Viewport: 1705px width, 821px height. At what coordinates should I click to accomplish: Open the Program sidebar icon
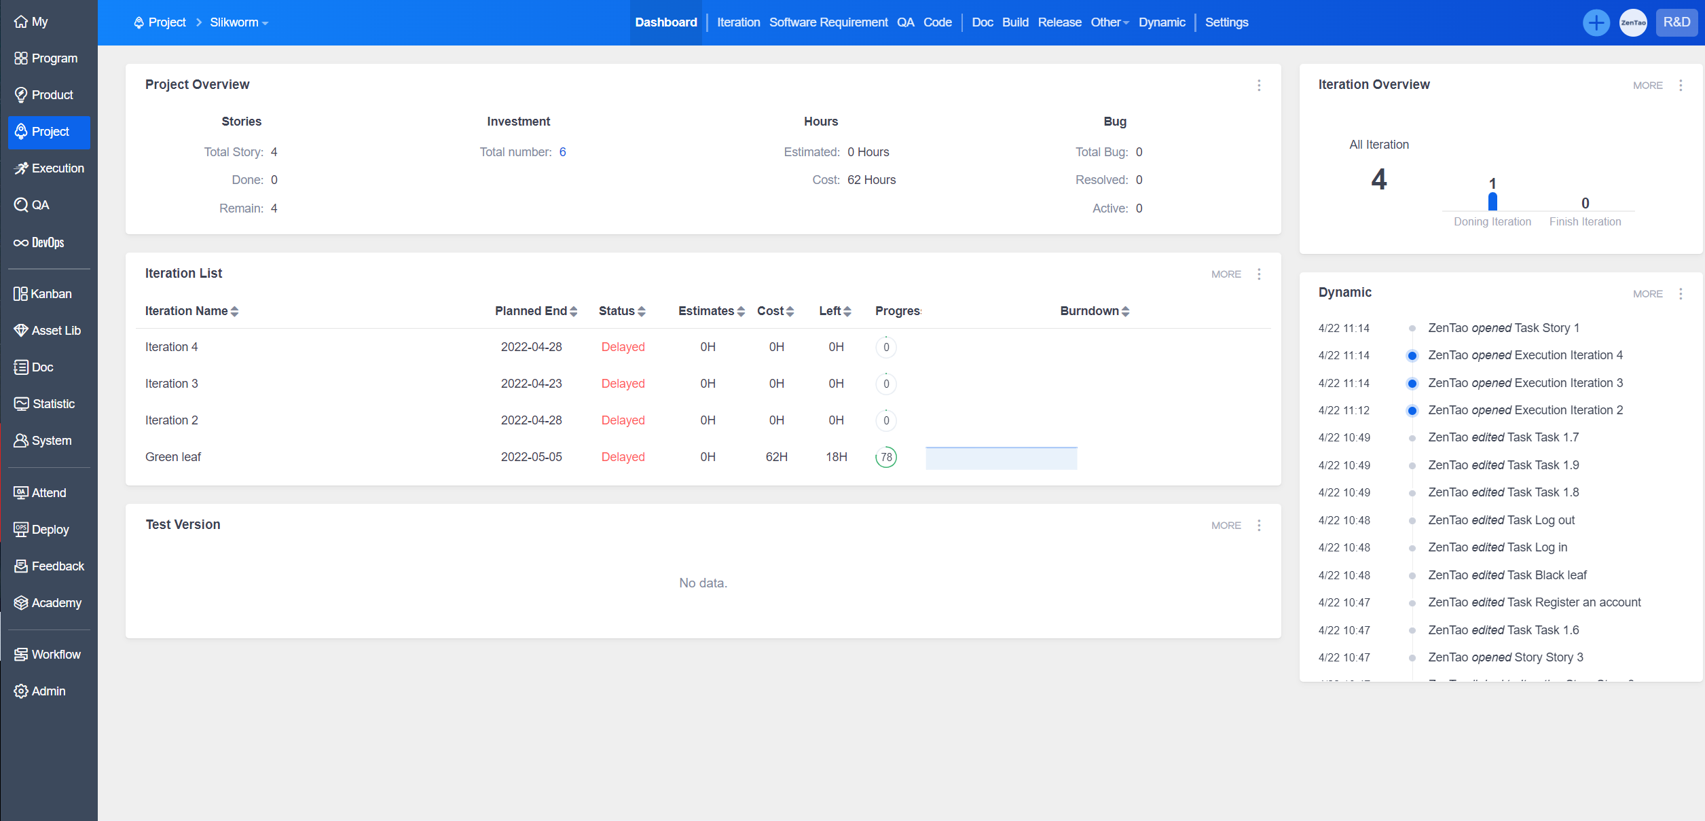point(21,58)
